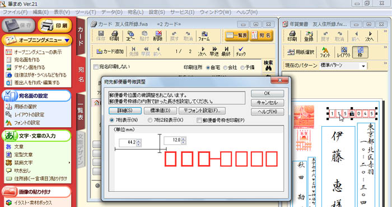Select the 7桁2段表示 radio button
This screenshot has height=207, width=392.
coord(150,121)
